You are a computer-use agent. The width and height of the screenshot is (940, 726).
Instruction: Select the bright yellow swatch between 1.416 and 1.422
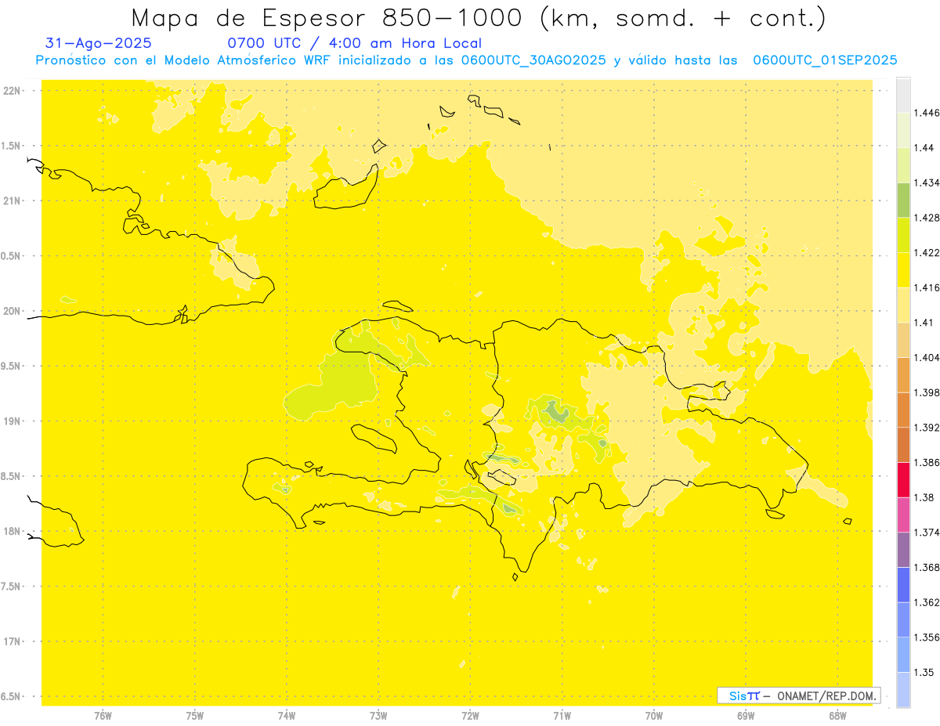pos(903,270)
